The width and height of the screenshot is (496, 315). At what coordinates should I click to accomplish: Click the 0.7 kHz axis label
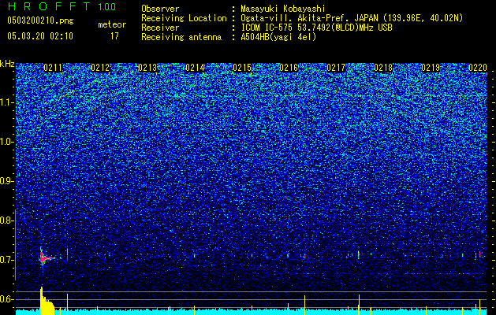click(x=6, y=260)
